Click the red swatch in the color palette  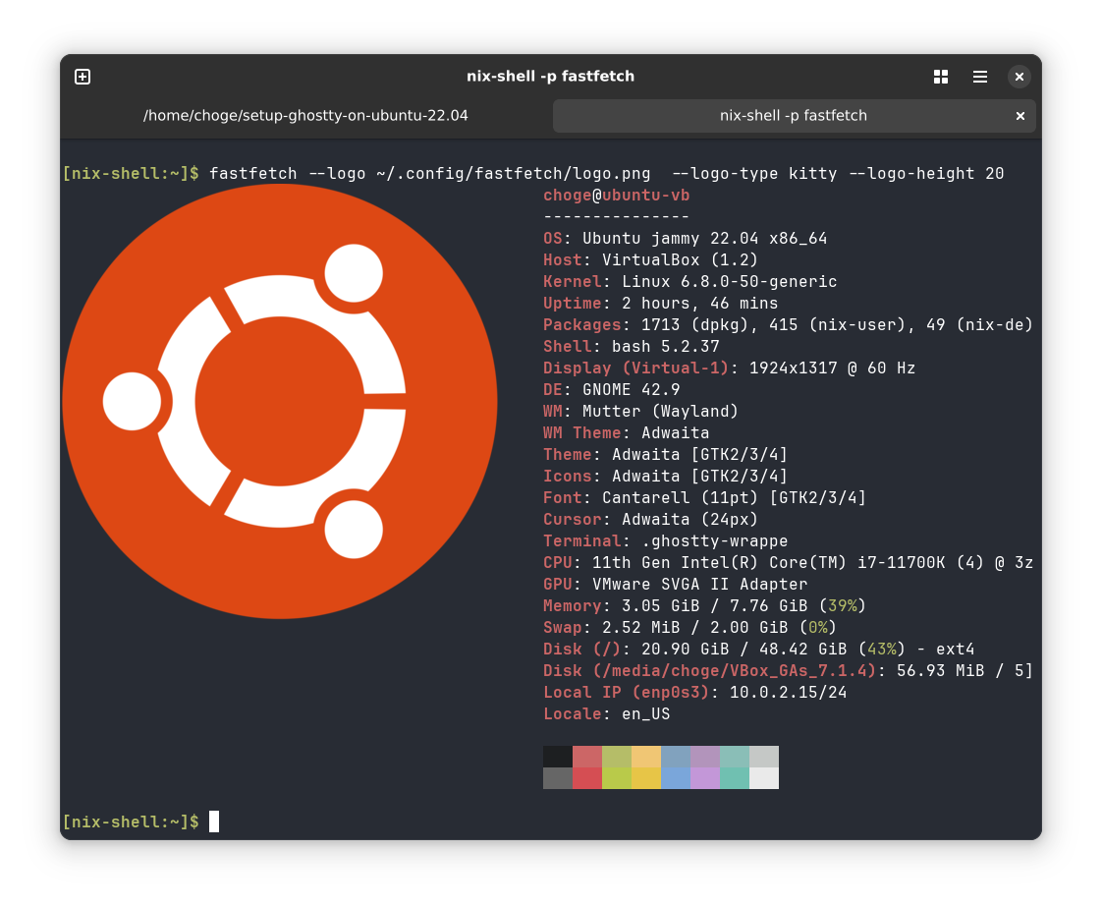(586, 767)
